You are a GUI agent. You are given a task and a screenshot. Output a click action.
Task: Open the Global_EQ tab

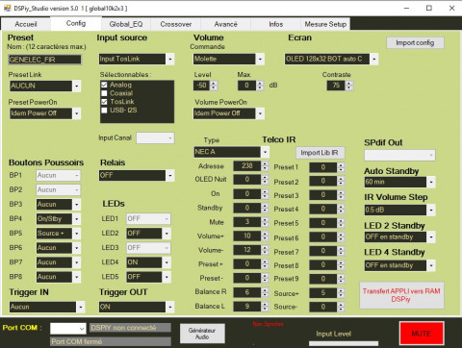[x=126, y=24]
